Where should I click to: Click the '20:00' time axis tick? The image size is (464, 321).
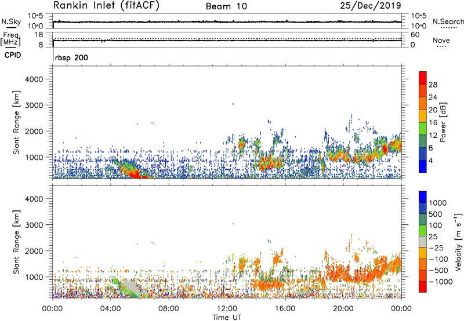click(343, 309)
